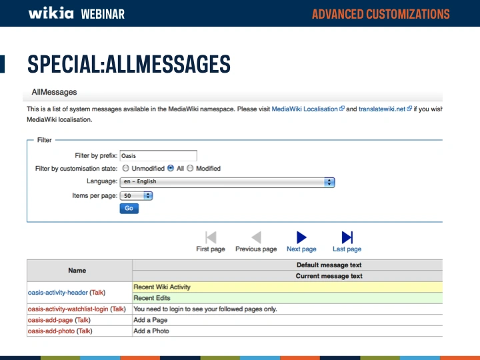Click the Previous page arrow icon
The image size is (480, 360).
click(256, 237)
